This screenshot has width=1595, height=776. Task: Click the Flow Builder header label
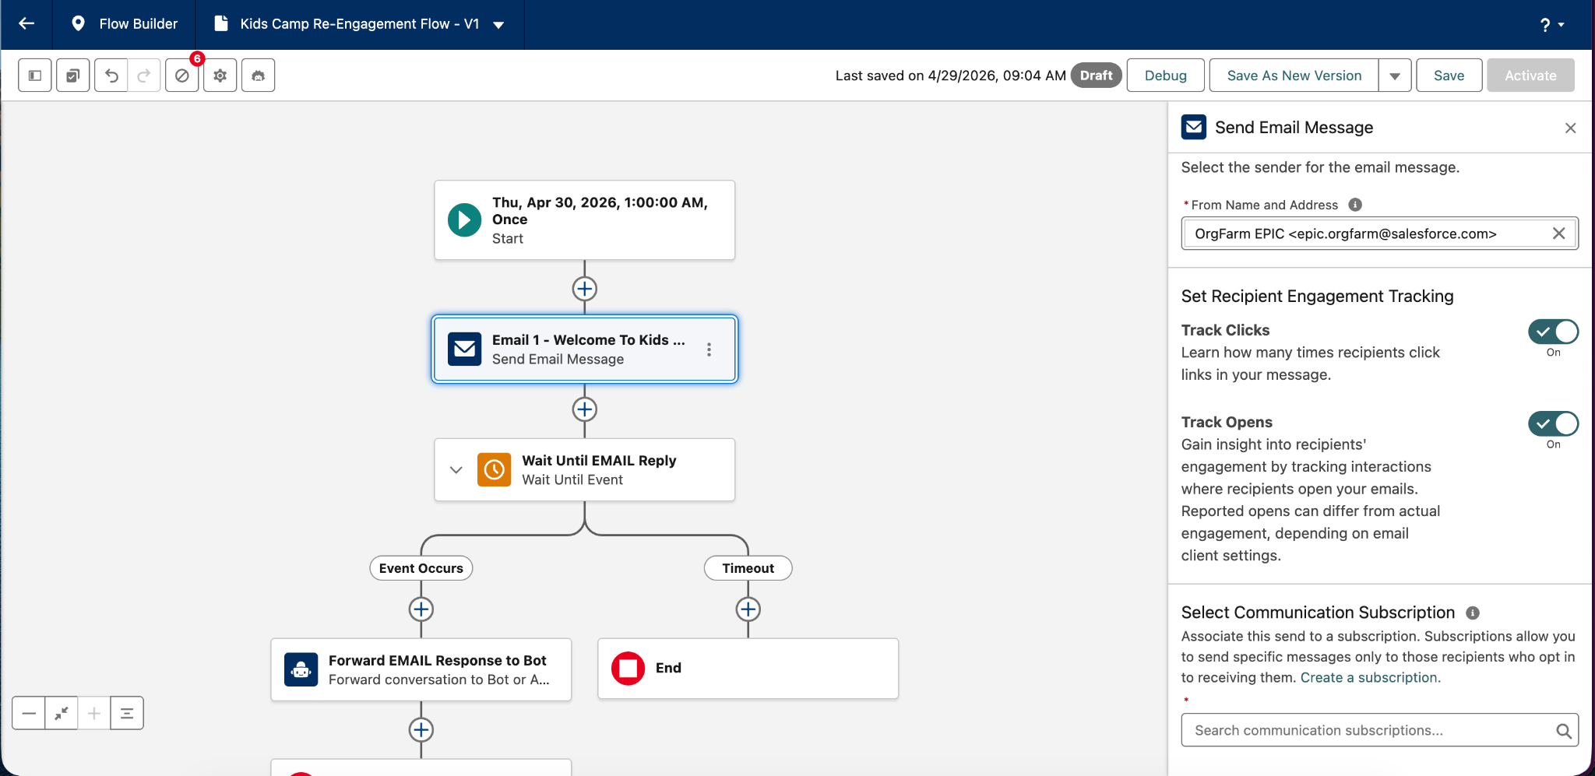[x=139, y=23]
